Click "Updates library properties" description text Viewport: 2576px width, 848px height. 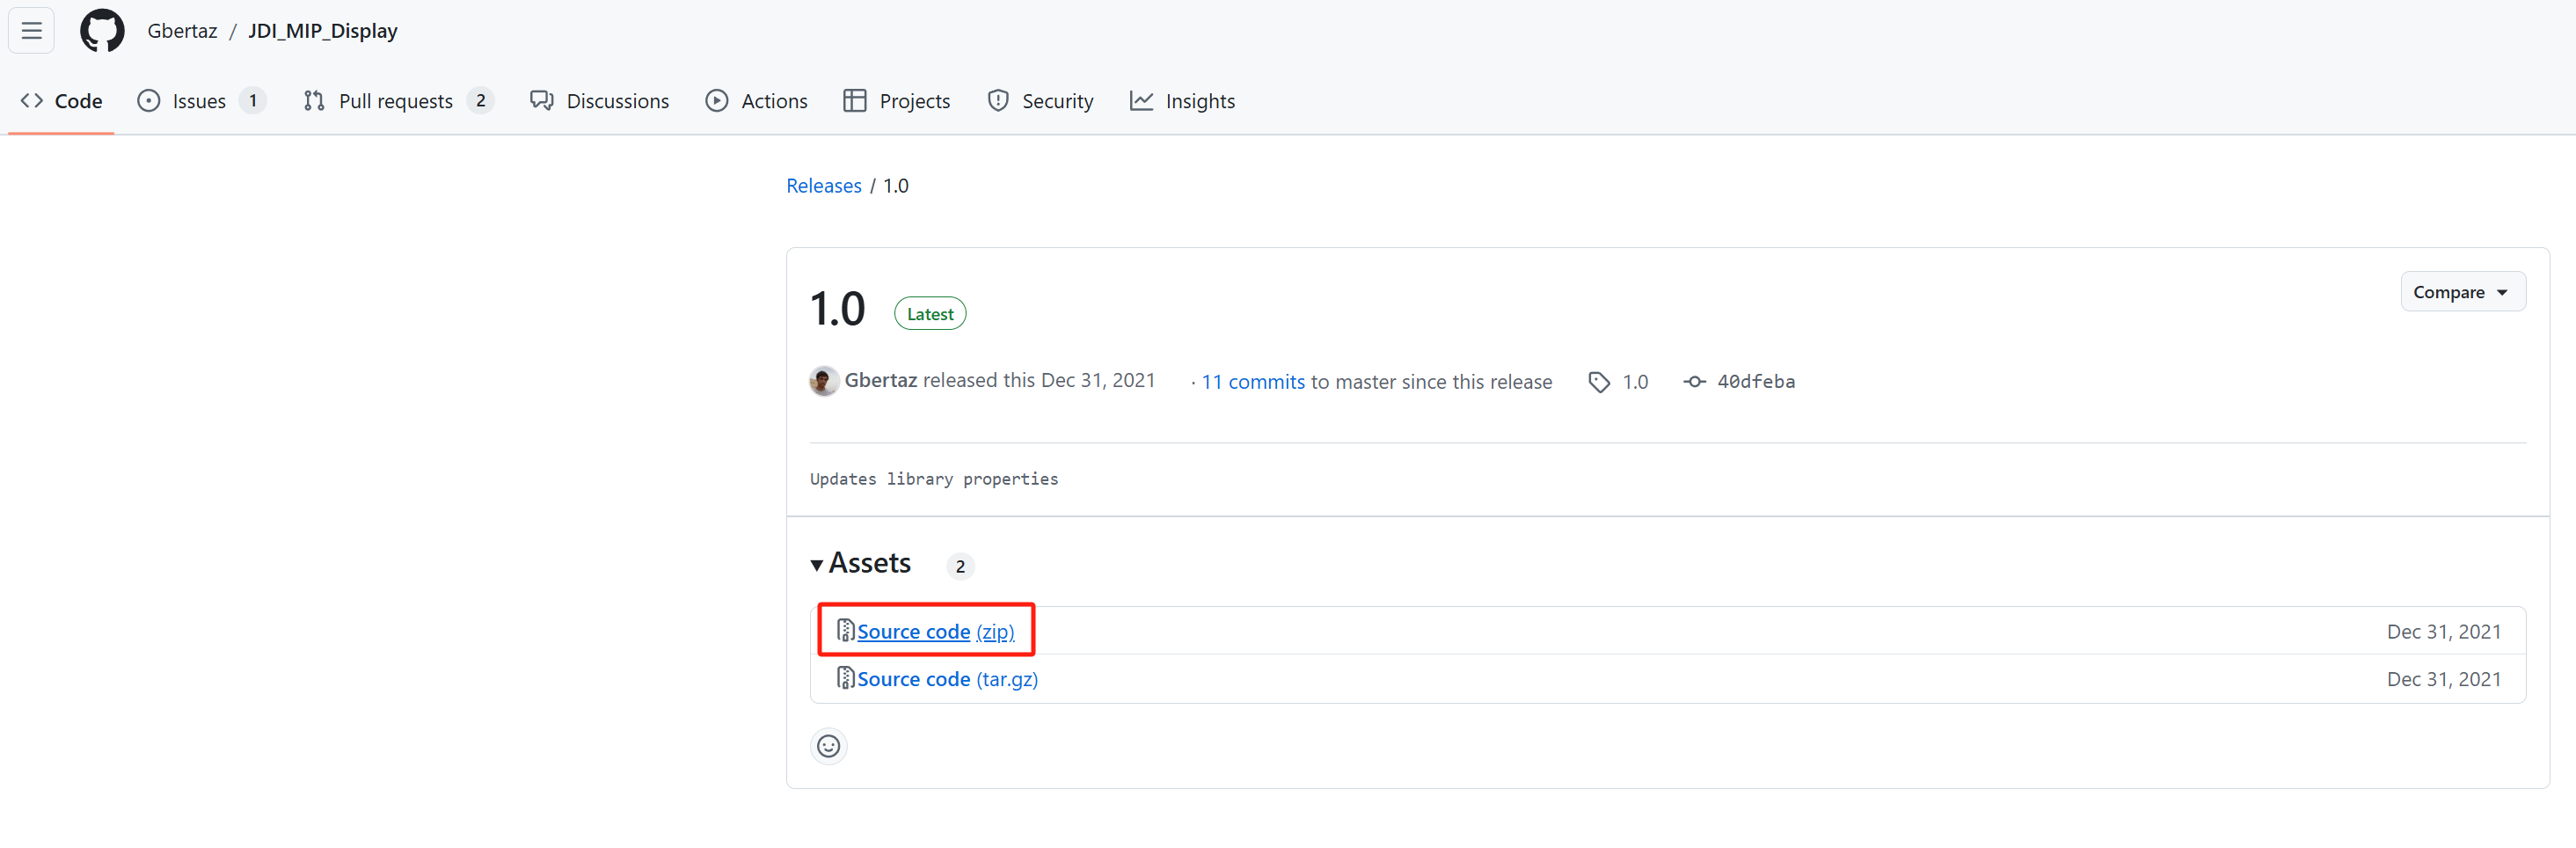click(x=934, y=479)
